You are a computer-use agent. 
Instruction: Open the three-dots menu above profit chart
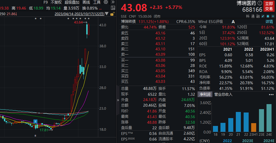[271, 95]
